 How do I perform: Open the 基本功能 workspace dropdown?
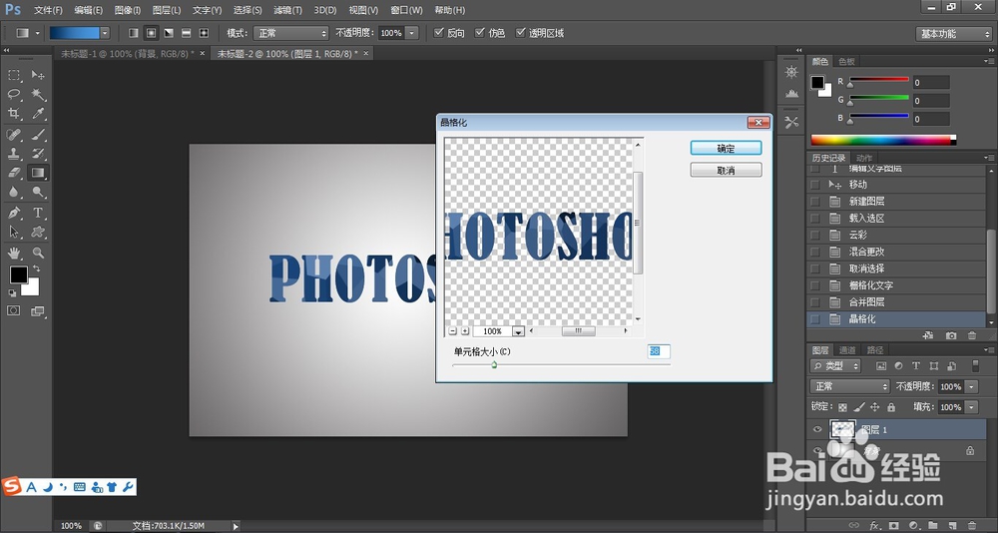pyautogui.click(x=953, y=34)
